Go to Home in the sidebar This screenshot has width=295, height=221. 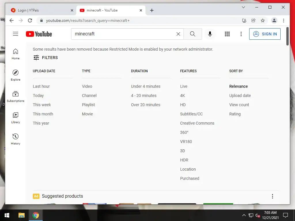[x=16, y=54]
